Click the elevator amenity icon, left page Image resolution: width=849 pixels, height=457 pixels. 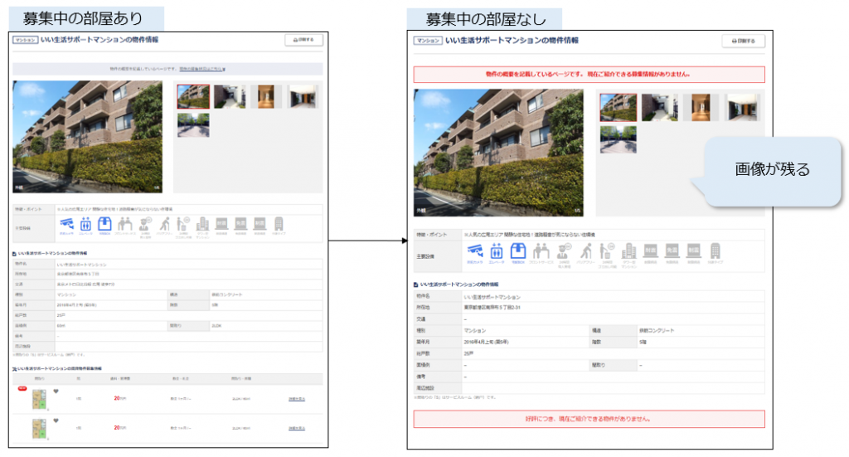pos(86,223)
